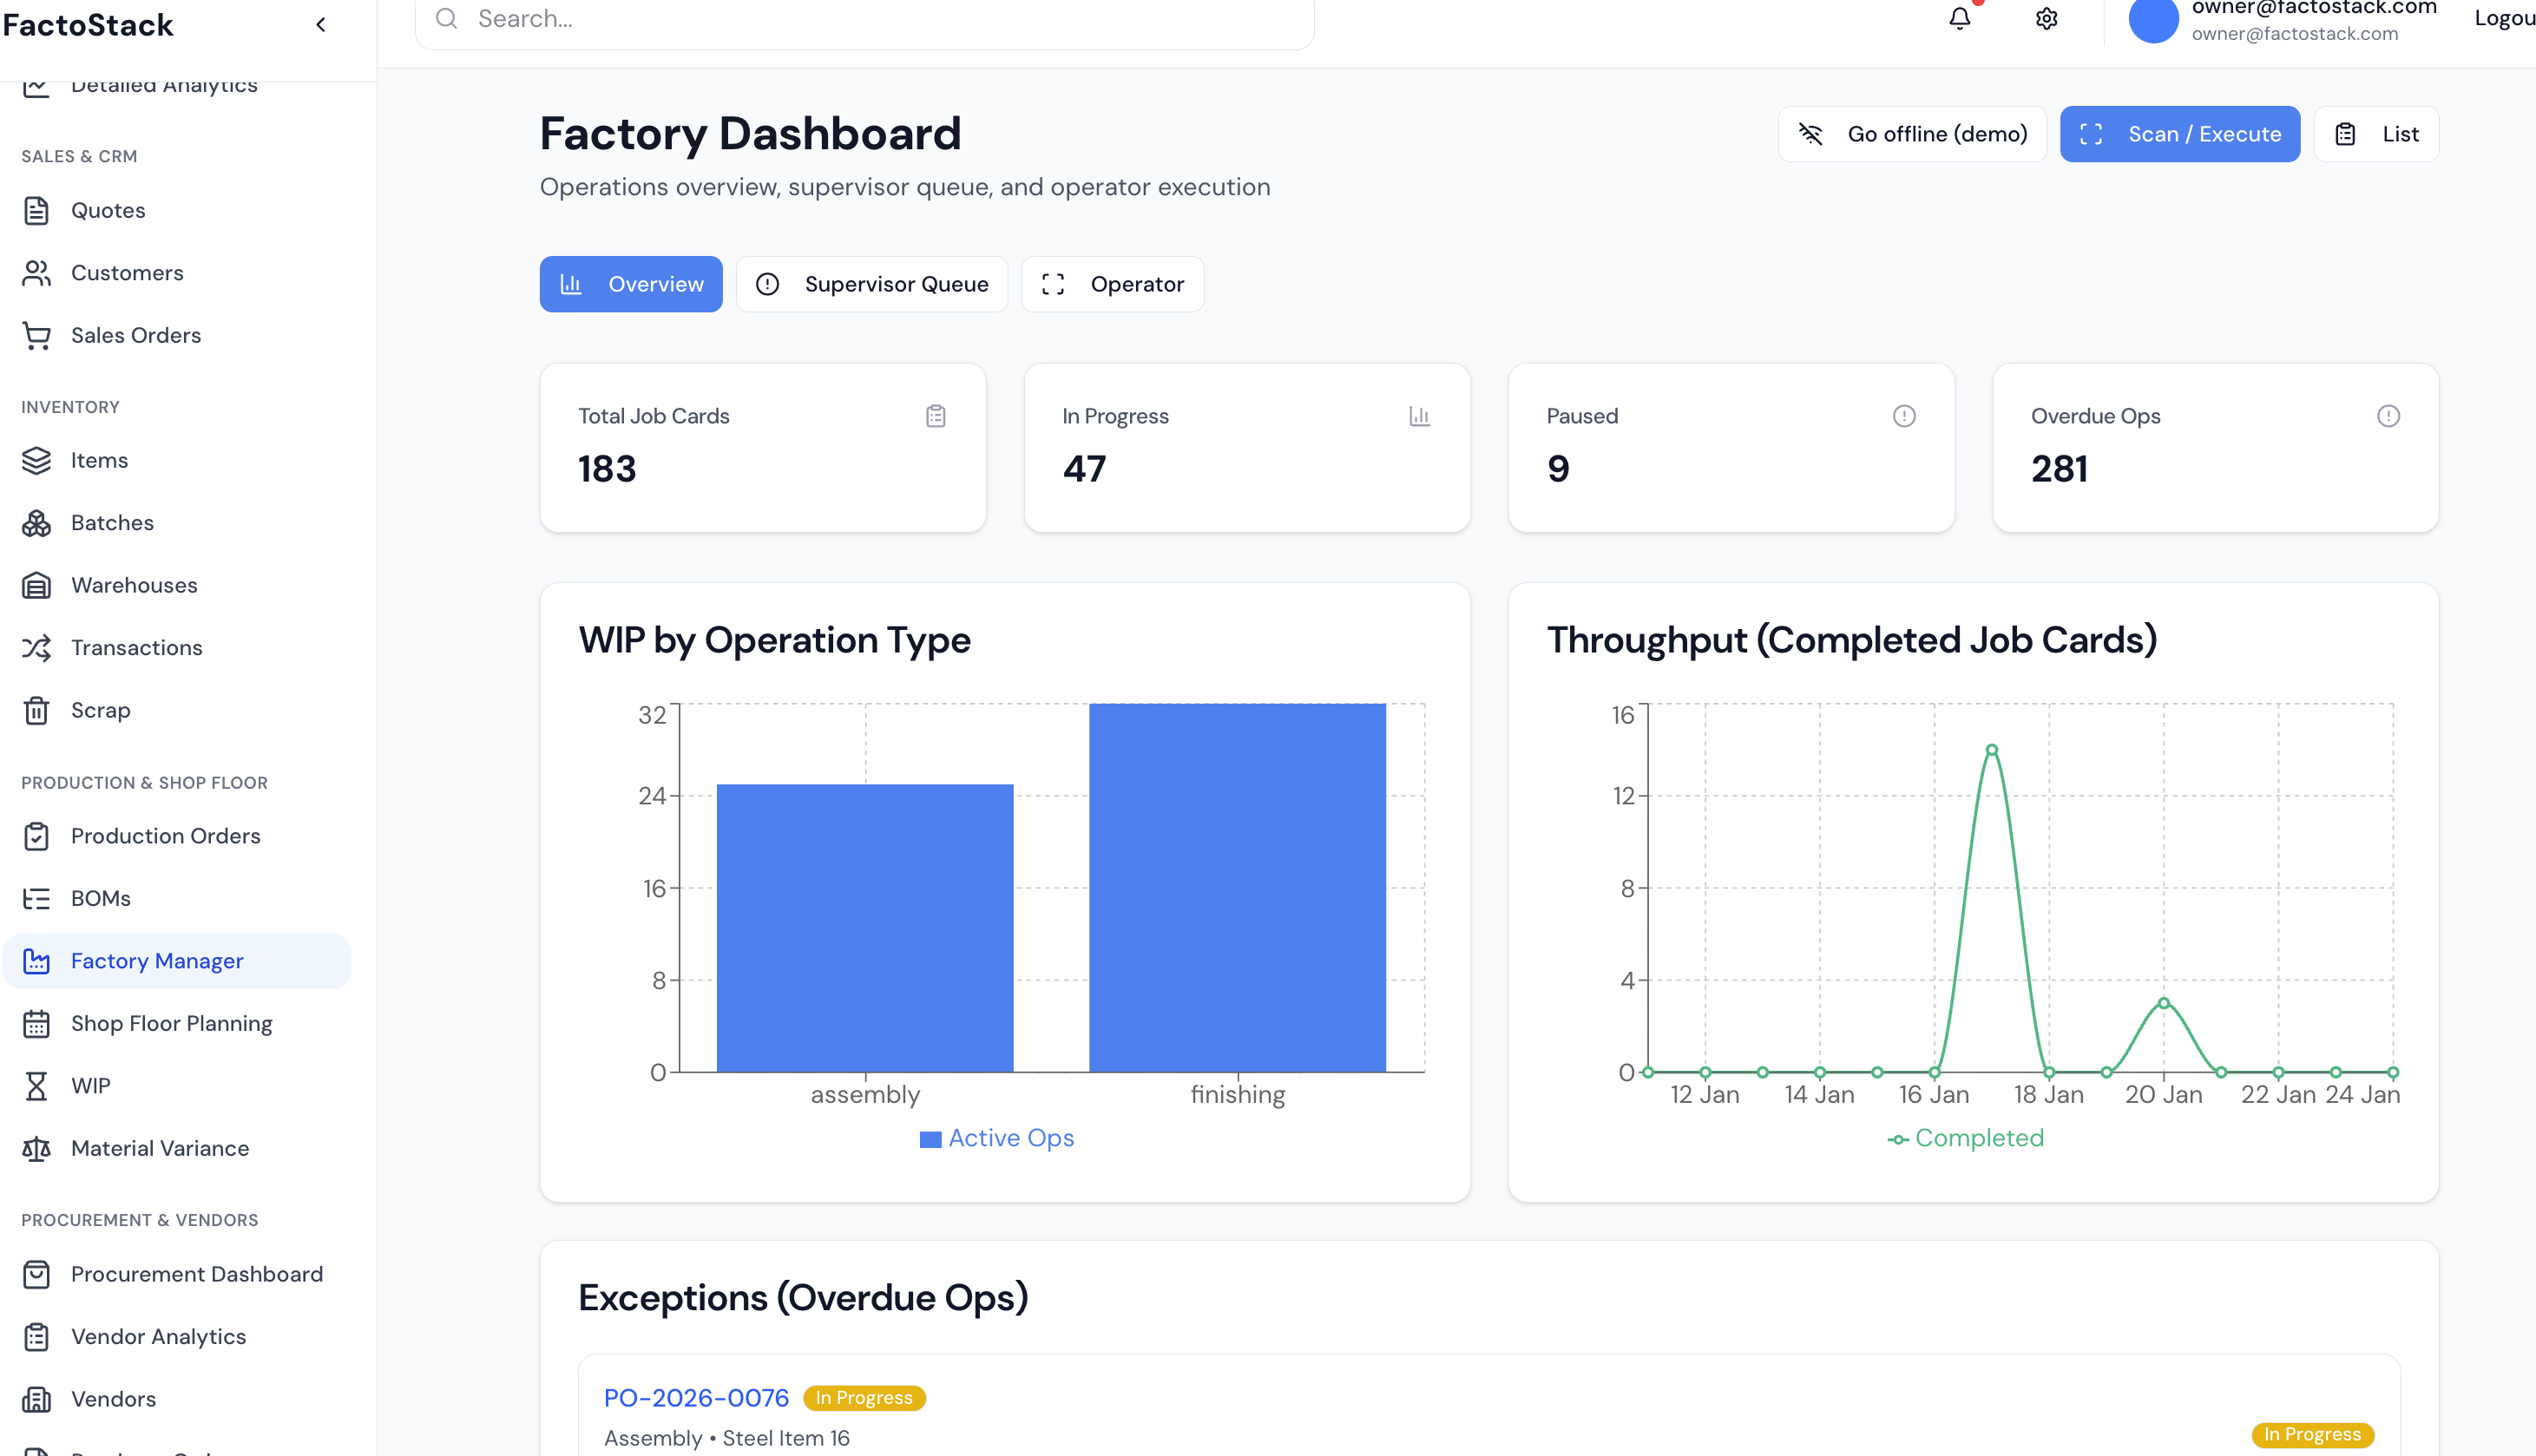Toggle Completed legend series in Throughput
The width and height of the screenshot is (2536, 1456).
click(1965, 1138)
